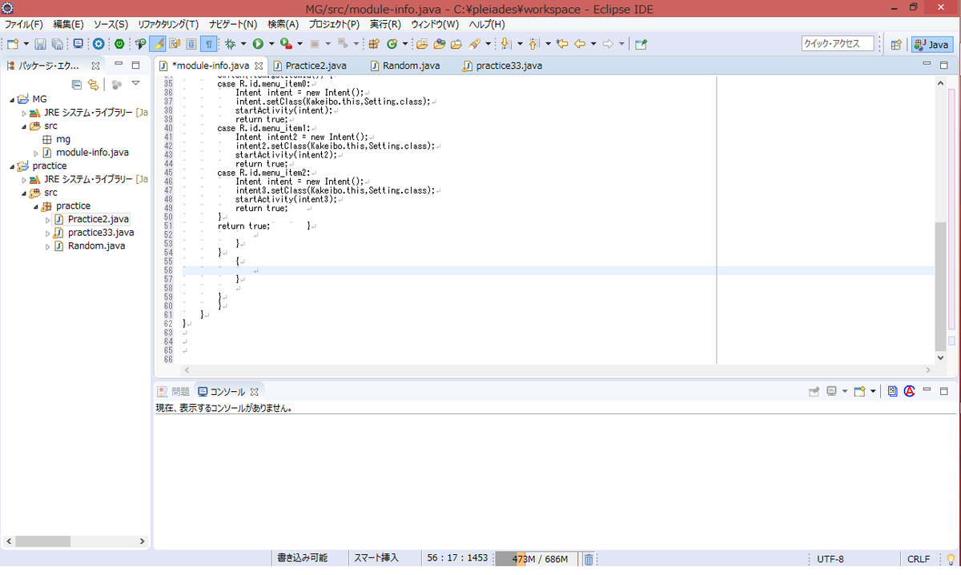961x575 pixels.
Task: Save the current file with Save icon
Action: point(40,44)
